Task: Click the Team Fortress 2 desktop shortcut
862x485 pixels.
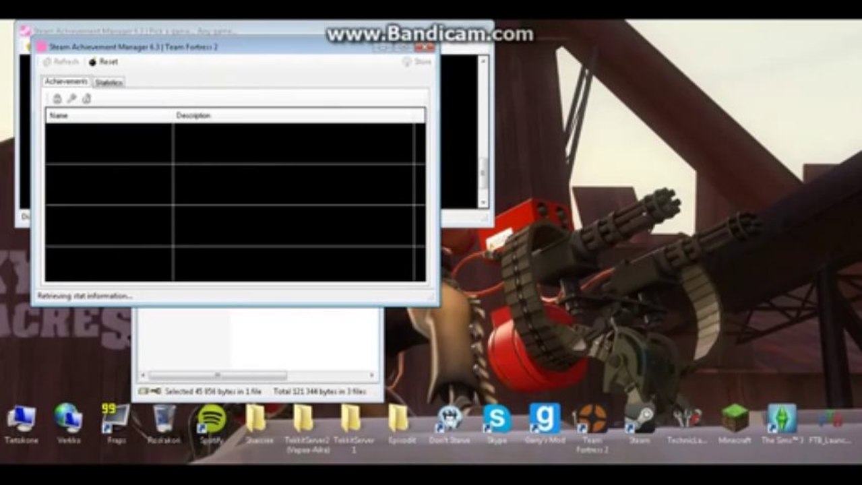Action: click(x=592, y=427)
